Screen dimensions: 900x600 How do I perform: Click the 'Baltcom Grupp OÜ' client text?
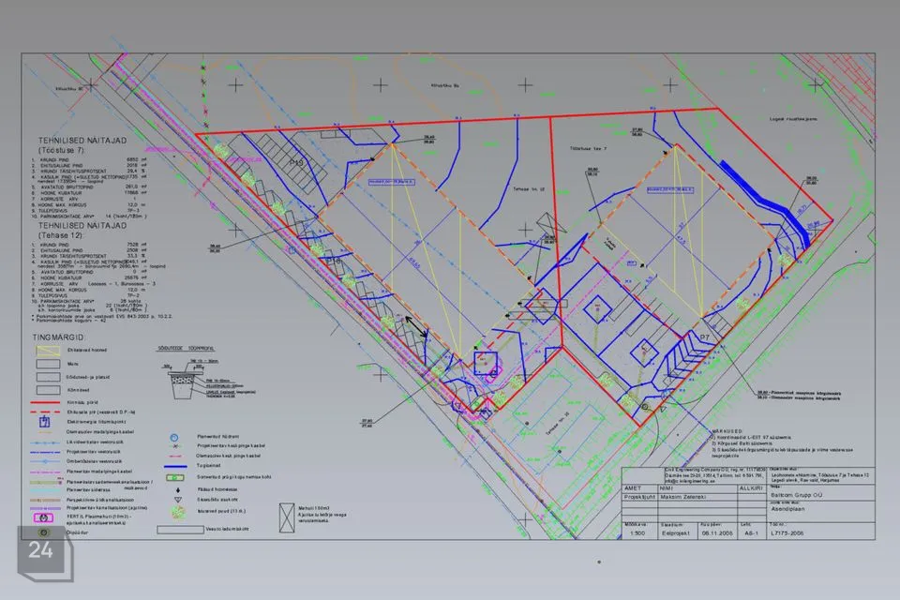(x=796, y=494)
